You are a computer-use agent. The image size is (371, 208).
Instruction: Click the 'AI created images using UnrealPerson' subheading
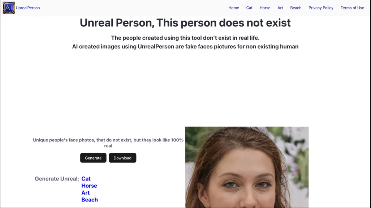click(185, 46)
